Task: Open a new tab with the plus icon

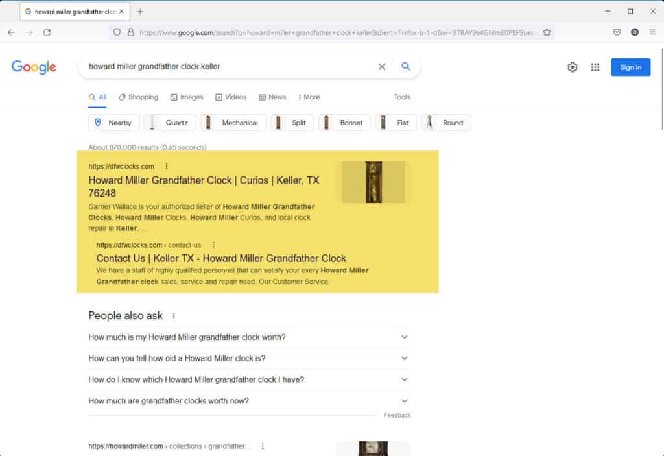Action: point(140,12)
